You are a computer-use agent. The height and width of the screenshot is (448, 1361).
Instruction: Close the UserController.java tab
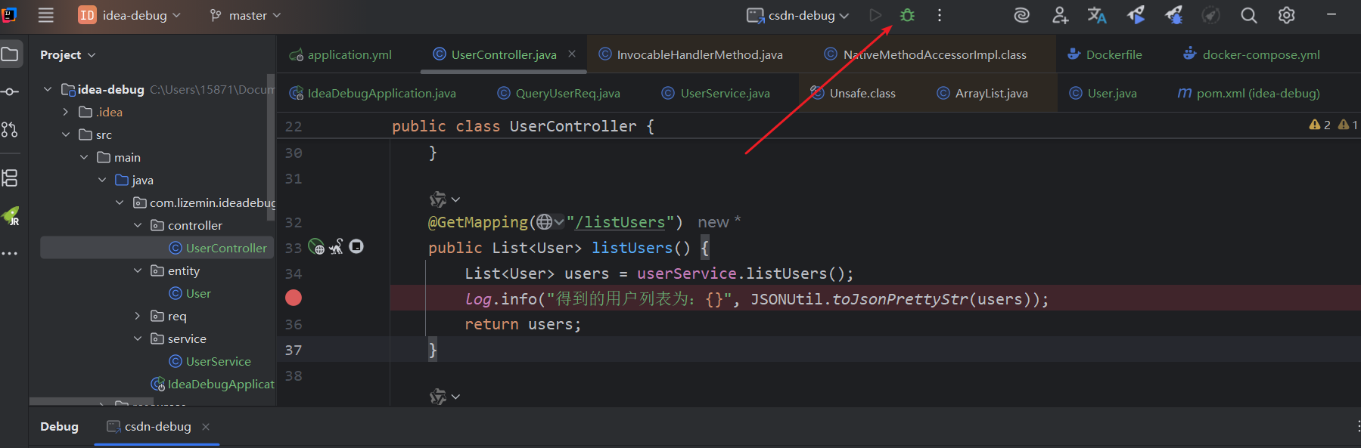[x=572, y=54]
